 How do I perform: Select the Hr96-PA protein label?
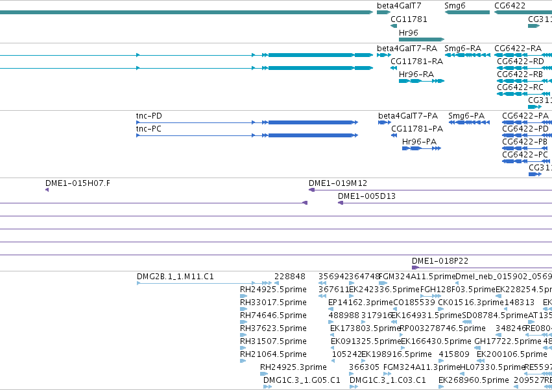tap(419, 142)
